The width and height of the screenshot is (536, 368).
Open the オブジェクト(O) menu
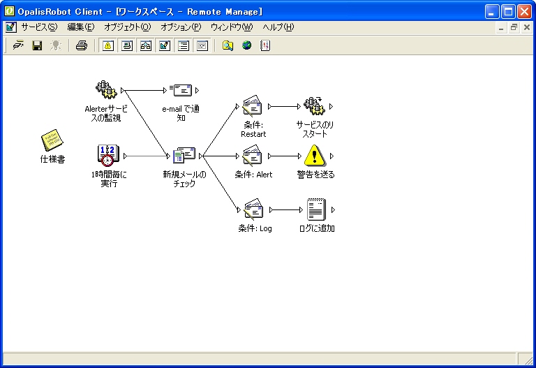pyautogui.click(x=127, y=27)
